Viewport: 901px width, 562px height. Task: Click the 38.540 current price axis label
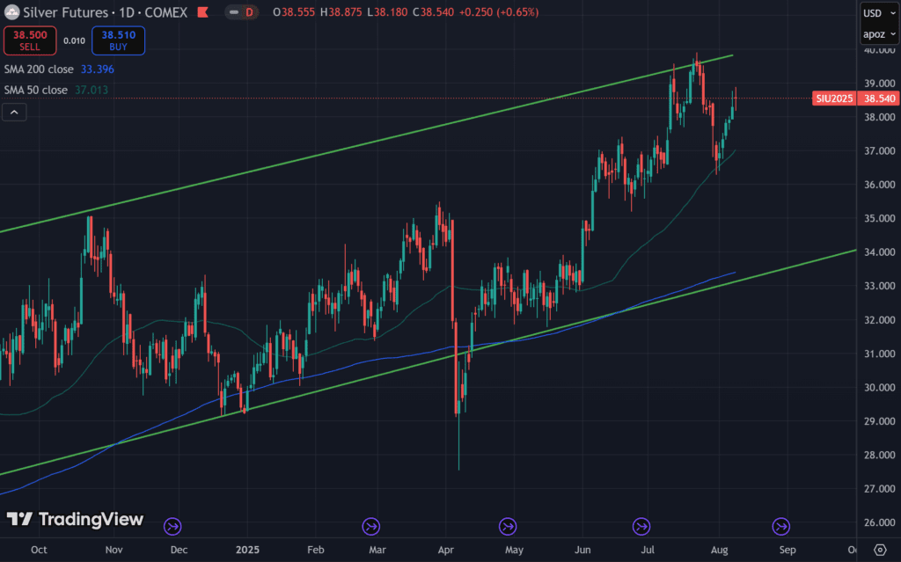point(877,99)
